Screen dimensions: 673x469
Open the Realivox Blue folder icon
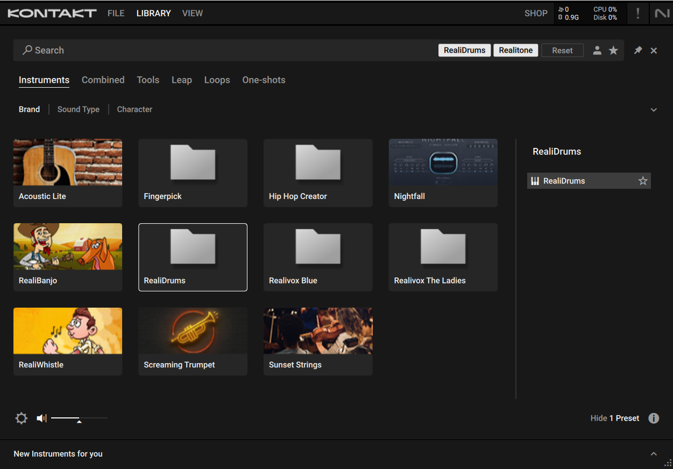[318, 247]
